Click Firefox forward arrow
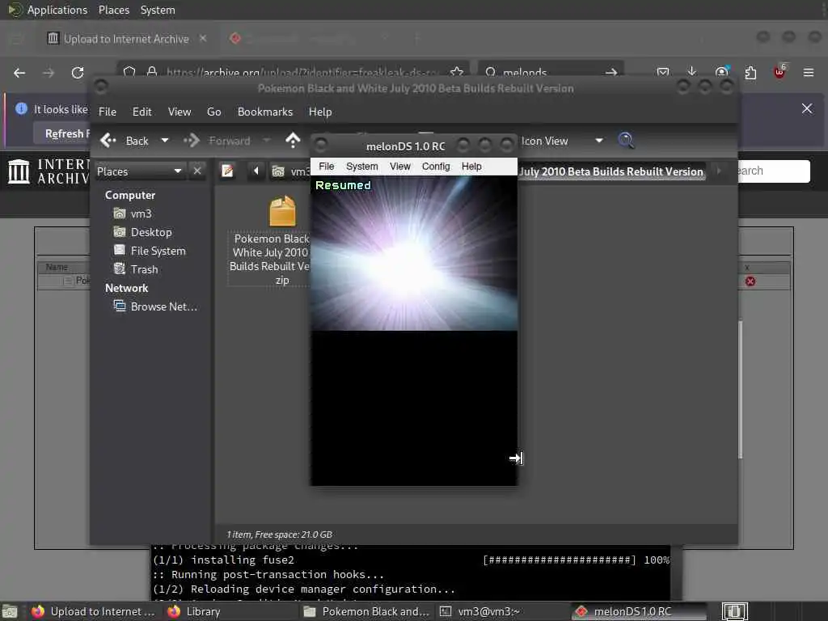The height and width of the screenshot is (621, 828). [49, 73]
